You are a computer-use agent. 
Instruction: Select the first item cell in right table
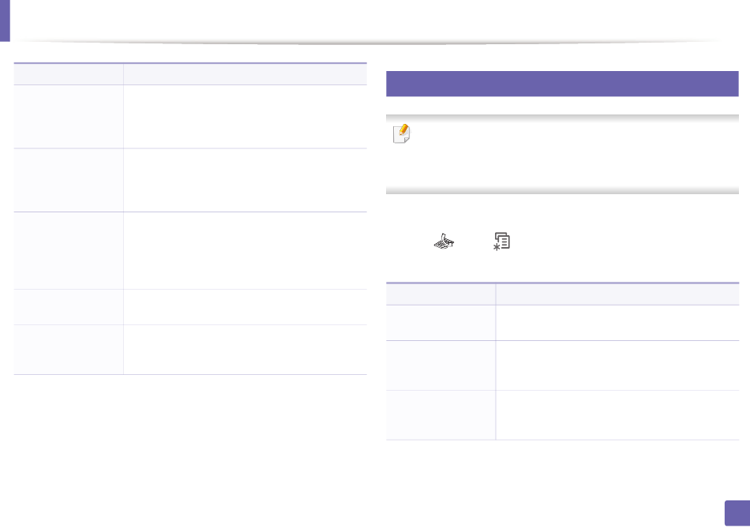point(441,323)
